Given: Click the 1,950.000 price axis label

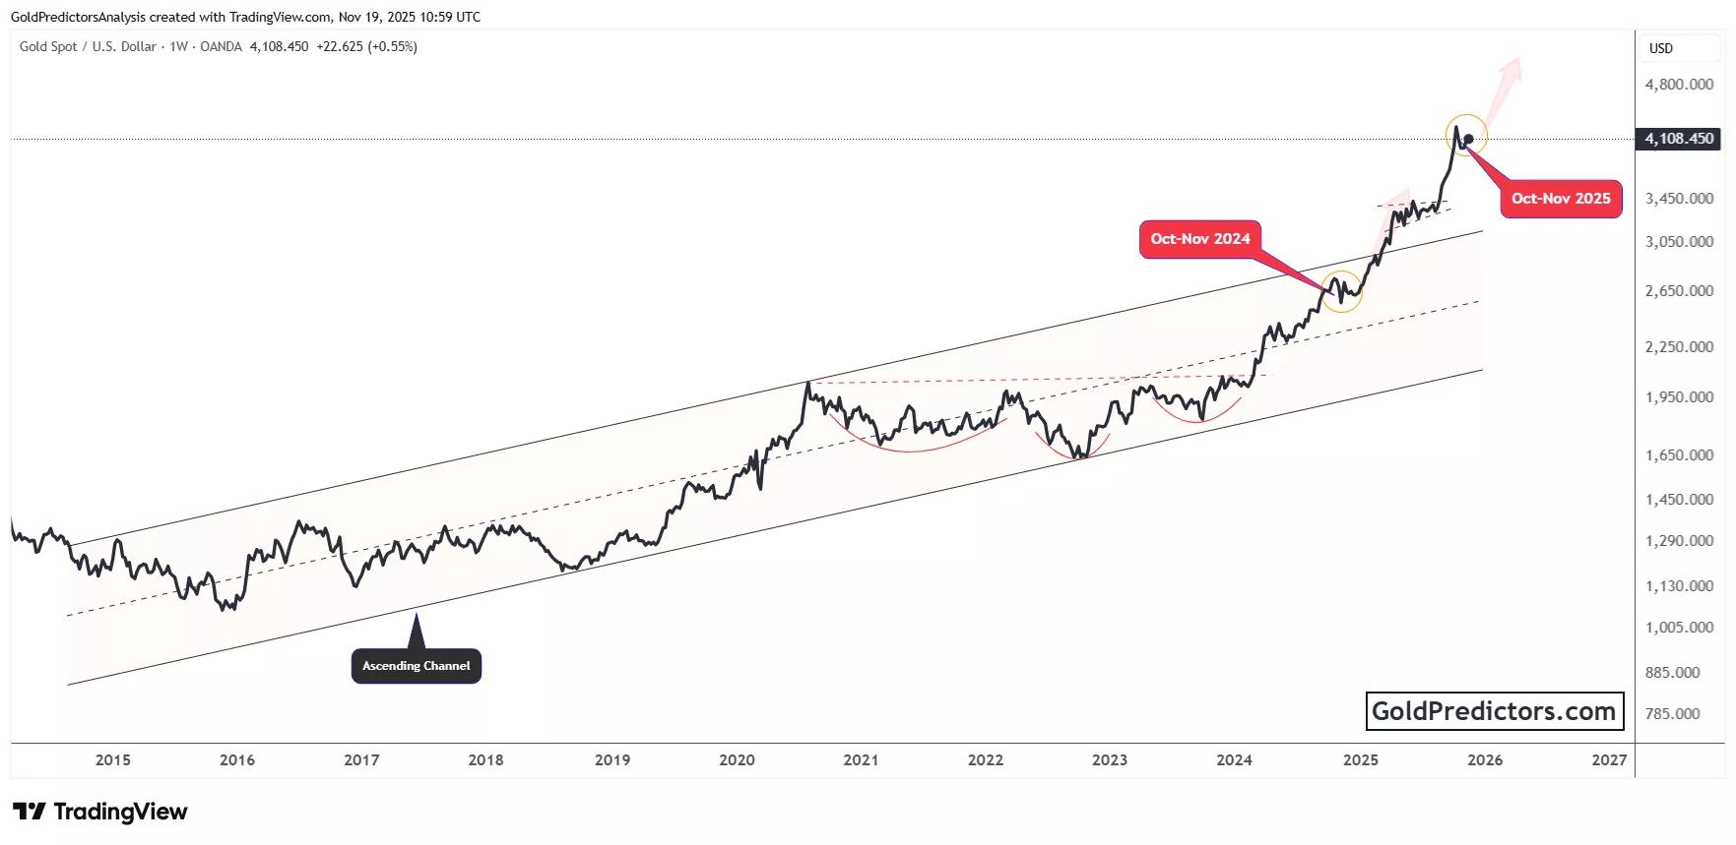Looking at the screenshot, I should tap(1679, 397).
